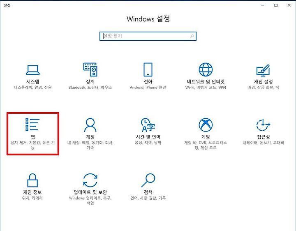Click the search magnifier in 설정 찾기 box
Viewport: 296px width, 231px height.
click(192, 36)
